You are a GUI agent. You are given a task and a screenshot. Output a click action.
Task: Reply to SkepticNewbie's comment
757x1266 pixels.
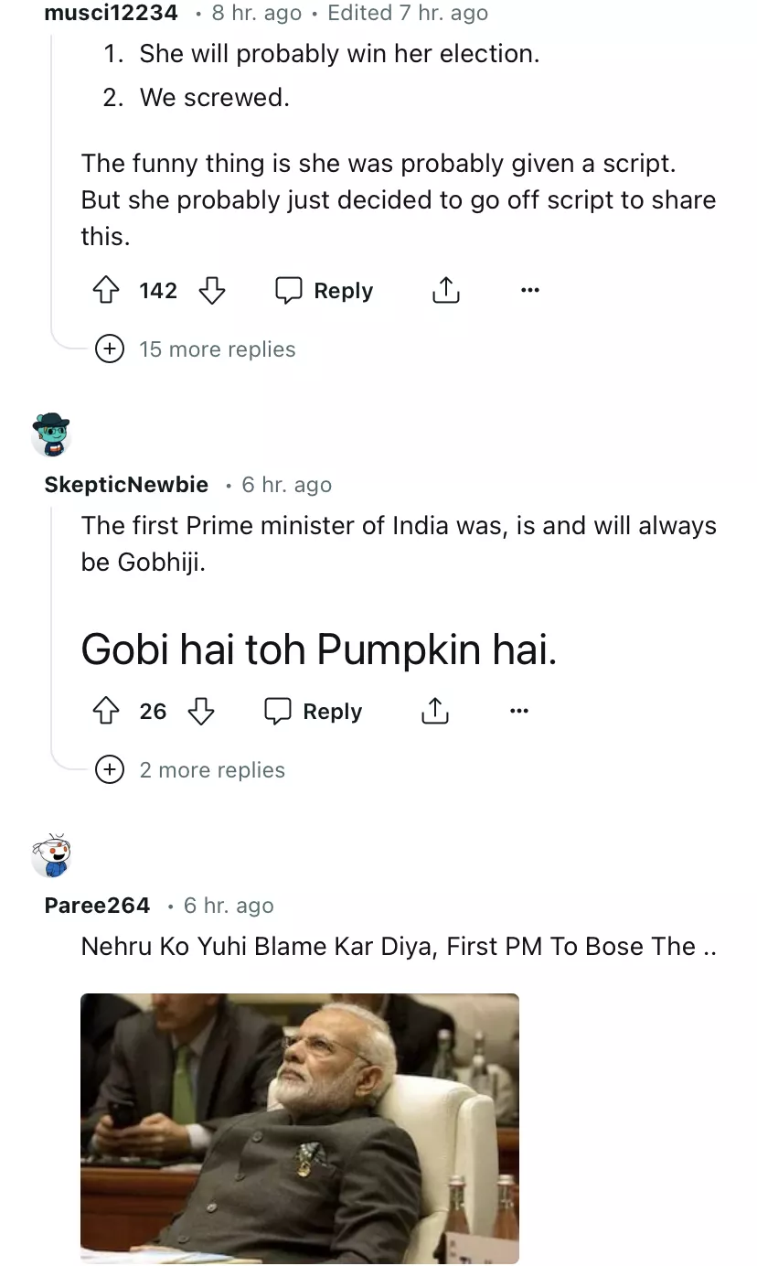[314, 712]
